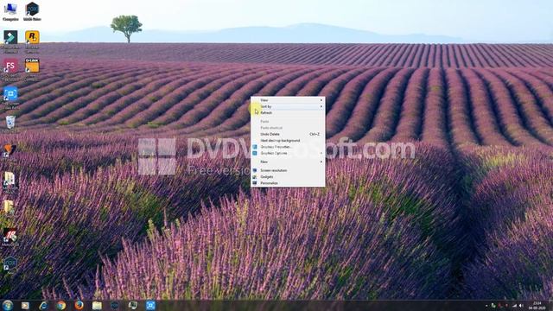Click the Screen resolution menu icon
The width and height of the screenshot is (553, 311).
pyautogui.click(x=255, y=171)
